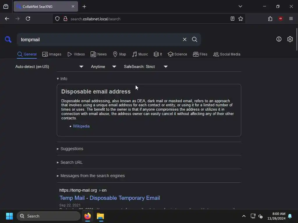Reload the page

point(28,19)
